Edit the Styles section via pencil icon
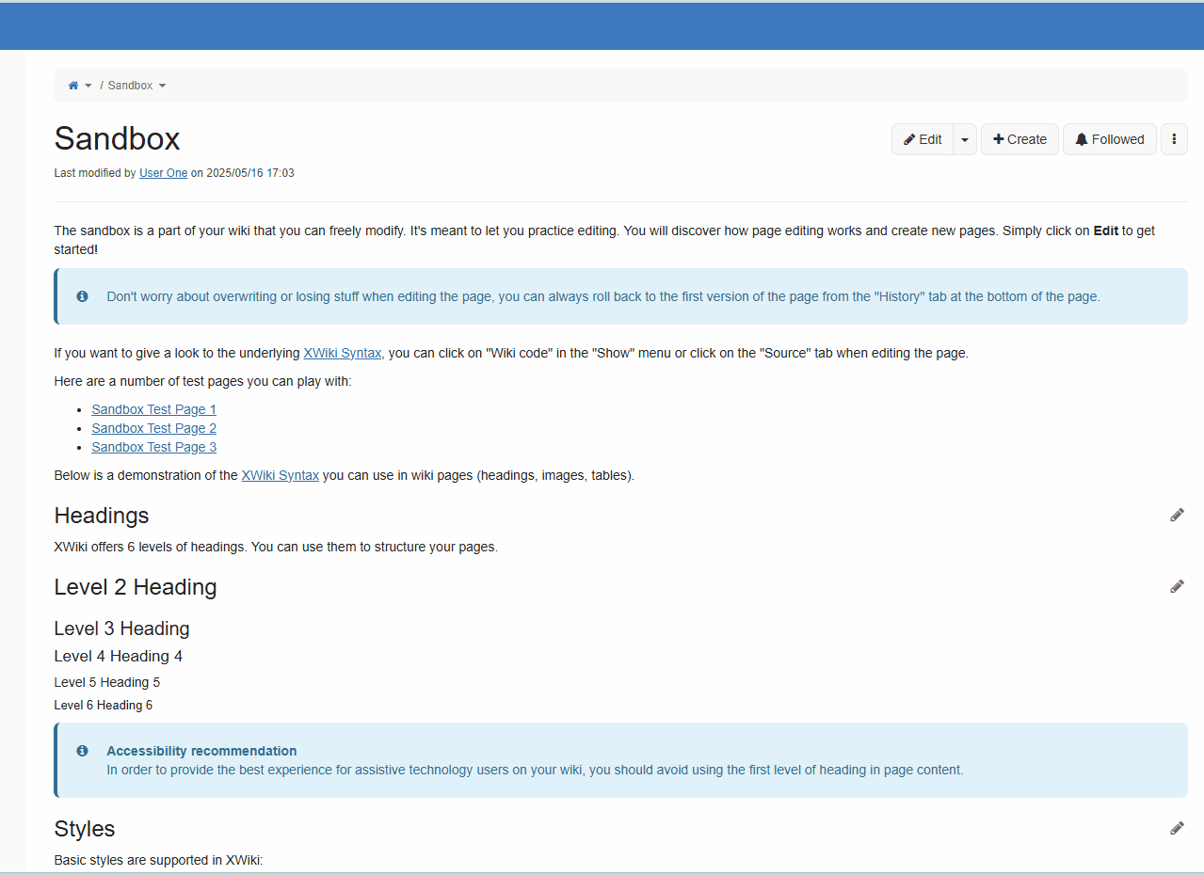Screen dimensions: 1204x875 point(1177,828)
